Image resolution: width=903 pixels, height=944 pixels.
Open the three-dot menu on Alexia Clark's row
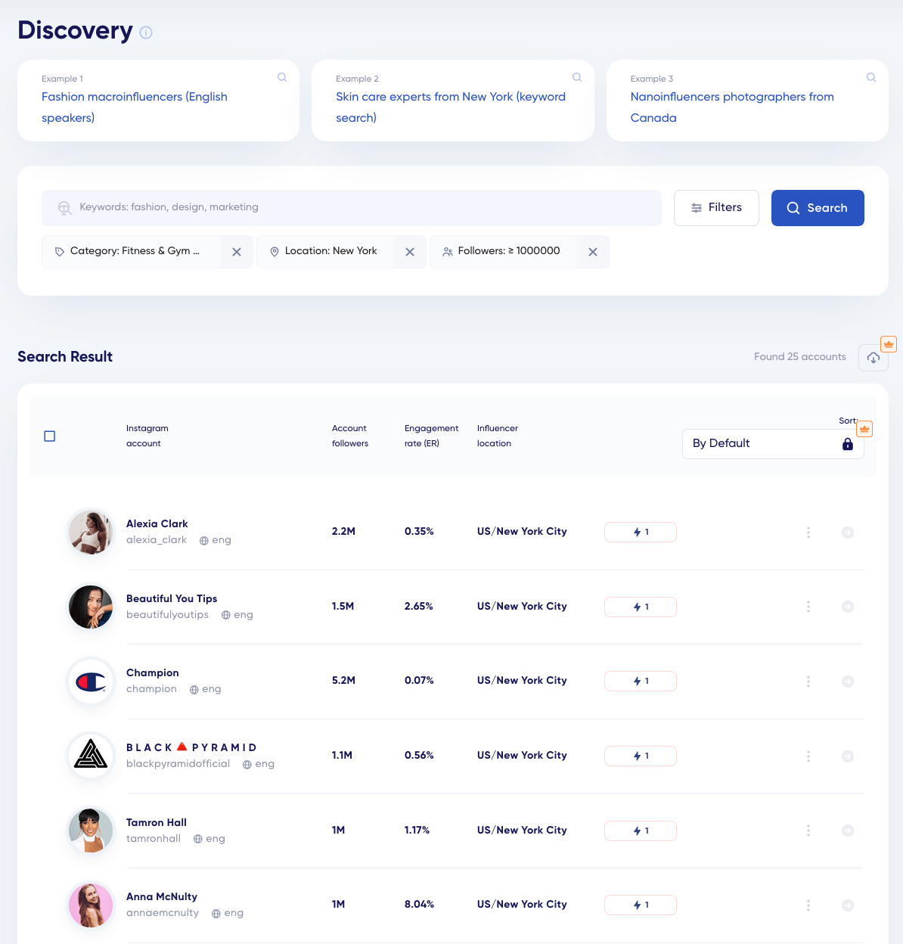[808, 532]
